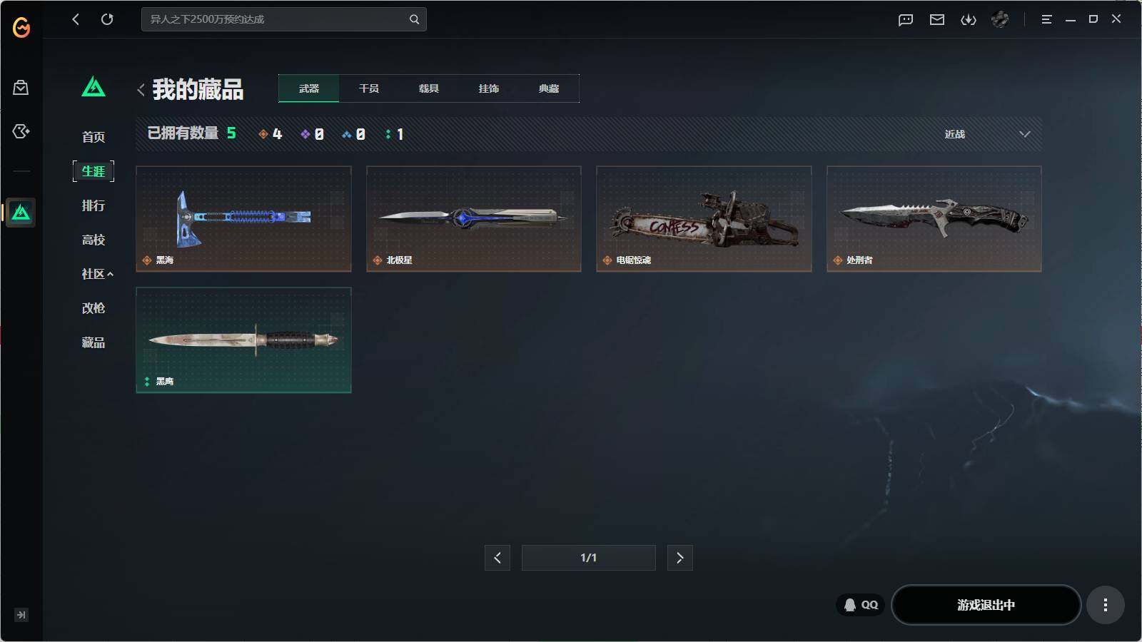Select the Delta Force game icon in sidebar

click(21, 212)
